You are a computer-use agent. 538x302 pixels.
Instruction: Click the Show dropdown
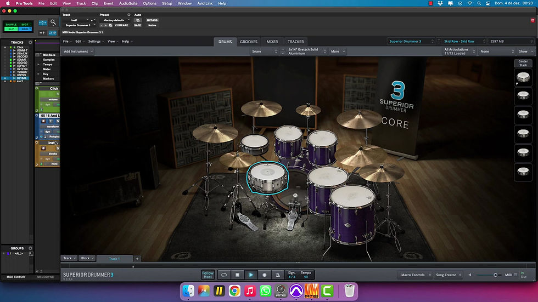(x=526, y=52)
